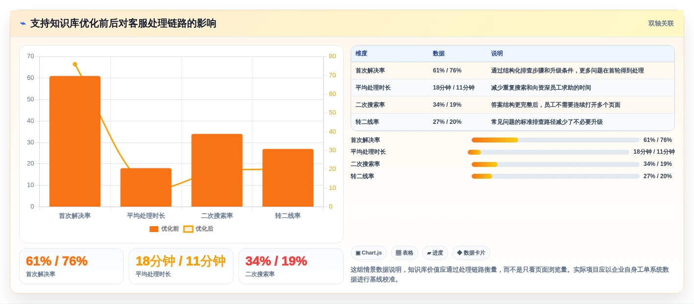Select the 表格 tag chip
Image resolution: width=694 pixels, height=304 pixels.
click(405, 253)
